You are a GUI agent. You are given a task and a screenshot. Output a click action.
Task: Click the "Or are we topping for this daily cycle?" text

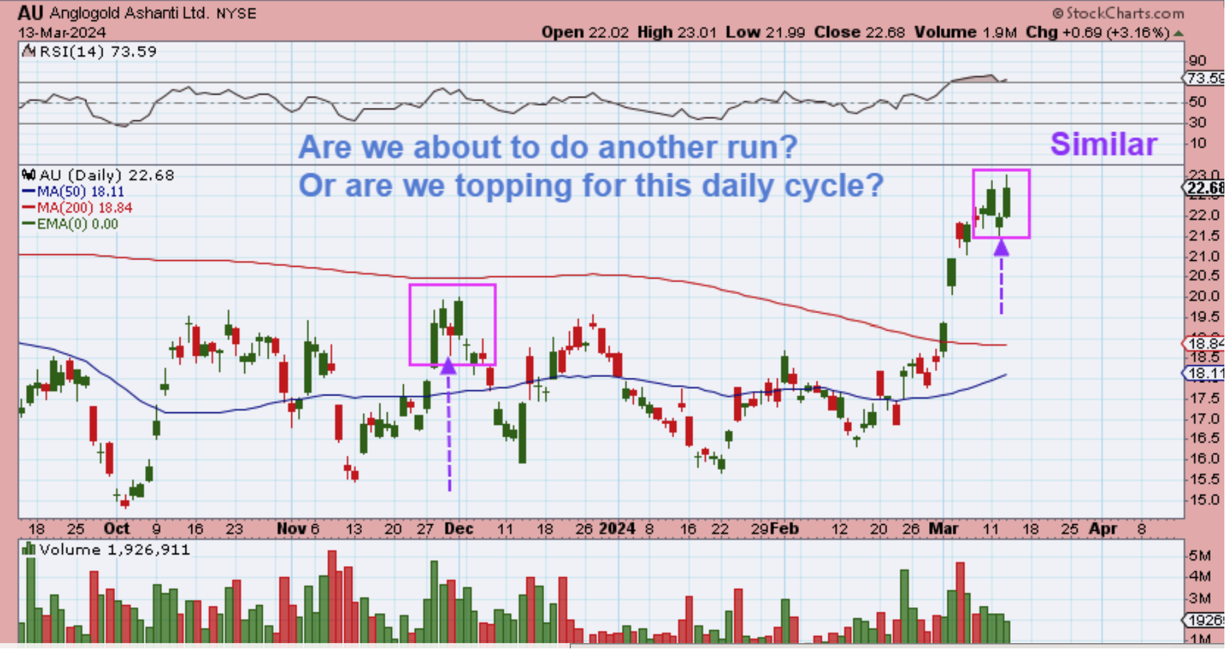click(591, 186)
